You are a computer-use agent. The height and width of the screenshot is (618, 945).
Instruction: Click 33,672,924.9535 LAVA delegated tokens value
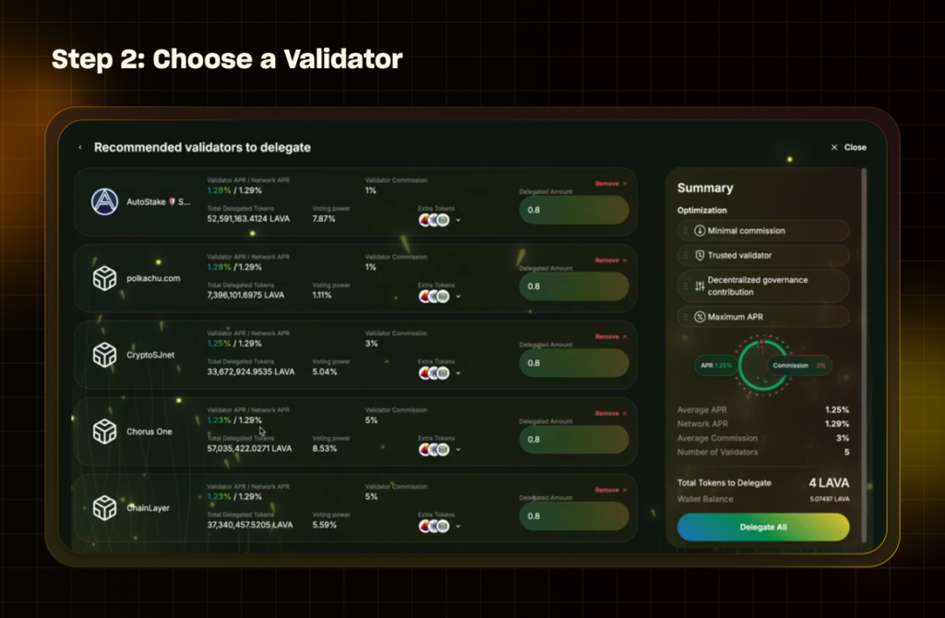(x=251, y=371)
